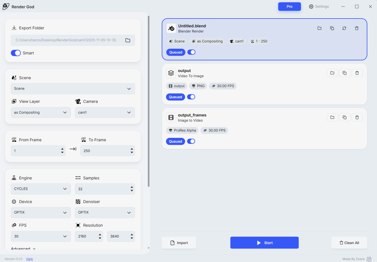Click the refresh icon on the Untitled.blend card

click(x=344, y=28)
